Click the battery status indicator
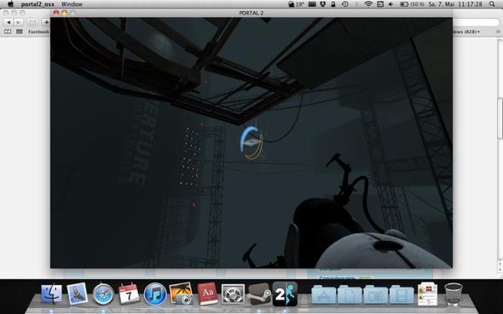 (412, 4)
